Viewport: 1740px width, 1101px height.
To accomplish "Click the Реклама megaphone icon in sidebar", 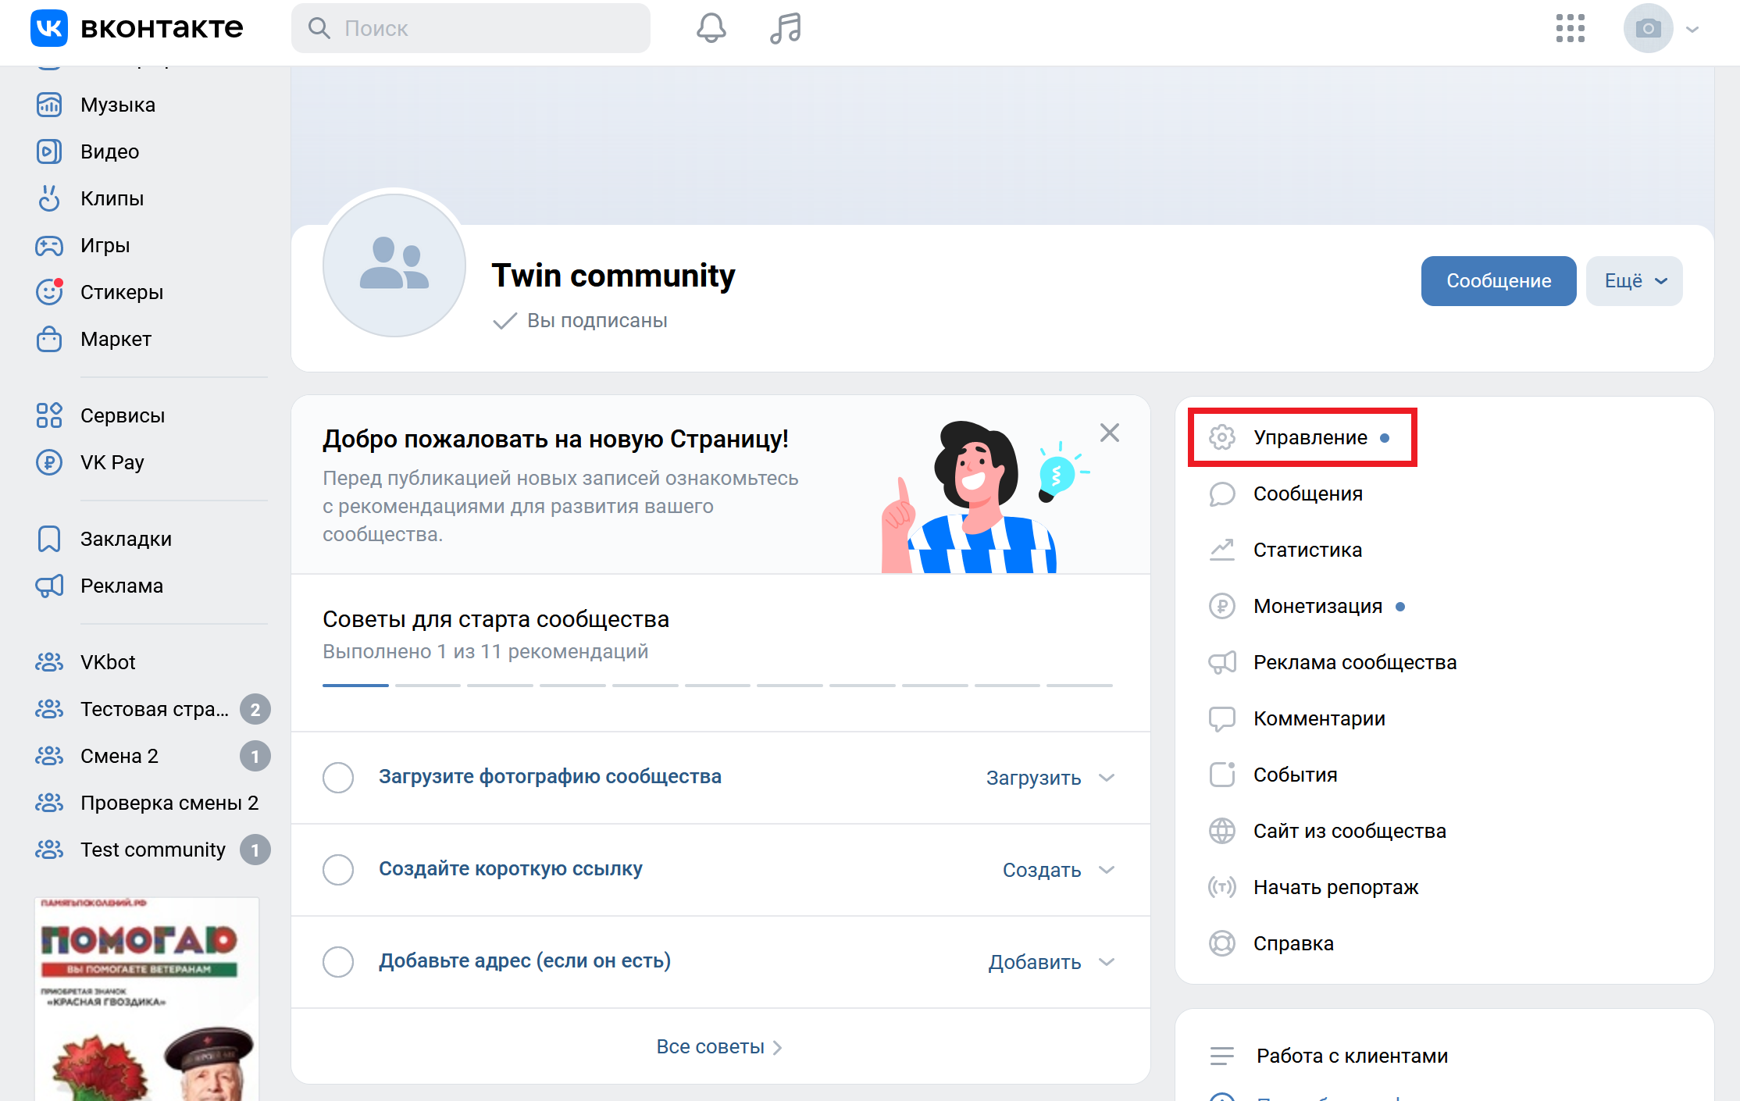I will [x=49, y=586].
